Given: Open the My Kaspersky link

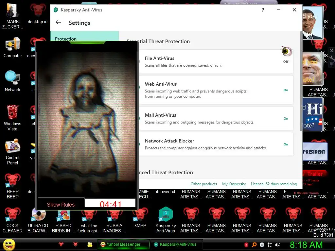Looking at the screenshot, I should tap(234, 184).
